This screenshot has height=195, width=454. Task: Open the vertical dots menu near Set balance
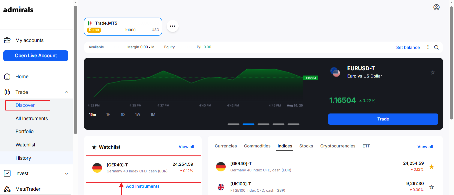[x=428, y=47]
